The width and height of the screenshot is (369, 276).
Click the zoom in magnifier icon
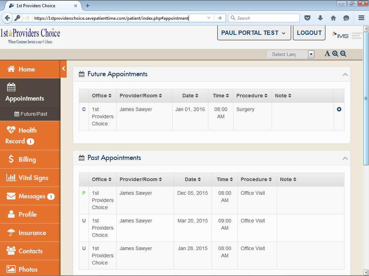(335, 54)
